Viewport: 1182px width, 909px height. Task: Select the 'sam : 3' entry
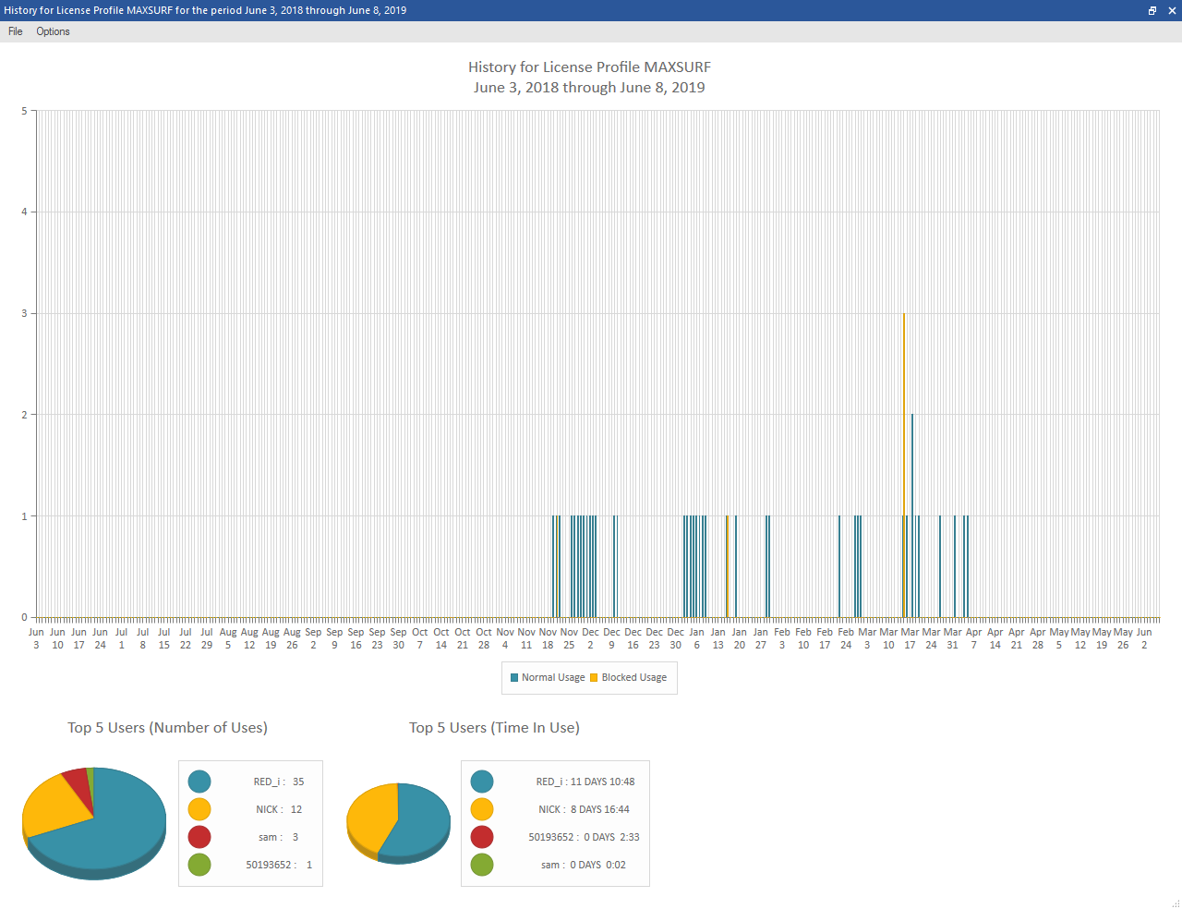(278, 837)
